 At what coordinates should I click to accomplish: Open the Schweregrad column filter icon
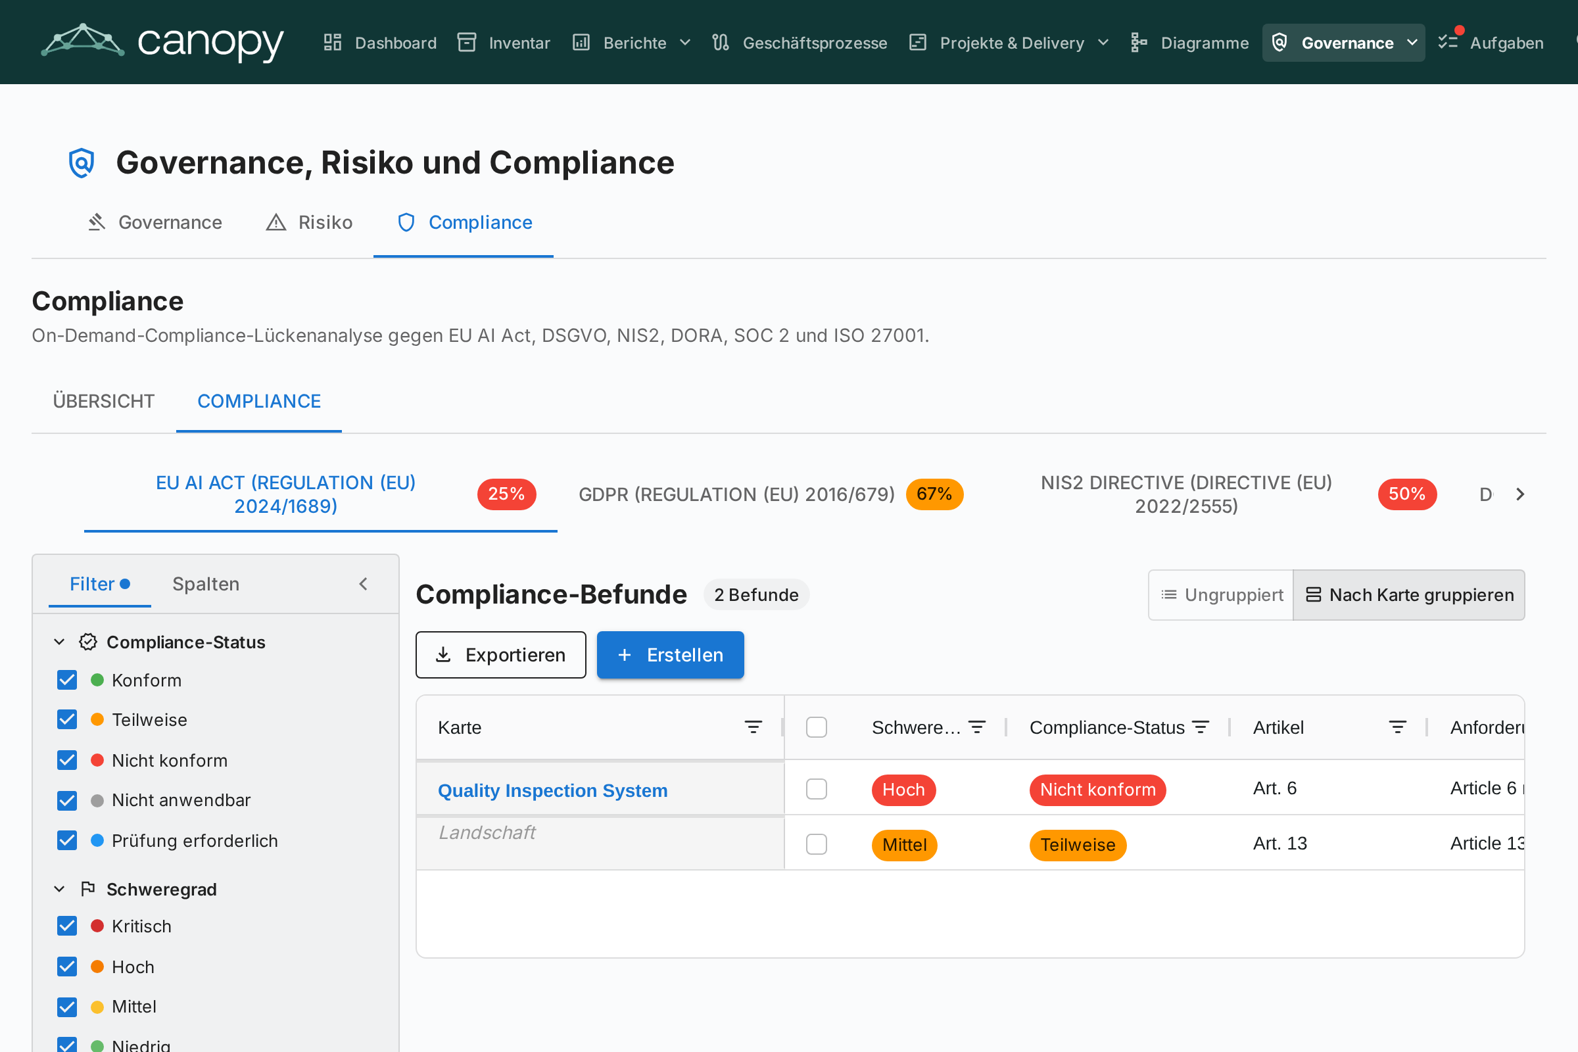978,727
